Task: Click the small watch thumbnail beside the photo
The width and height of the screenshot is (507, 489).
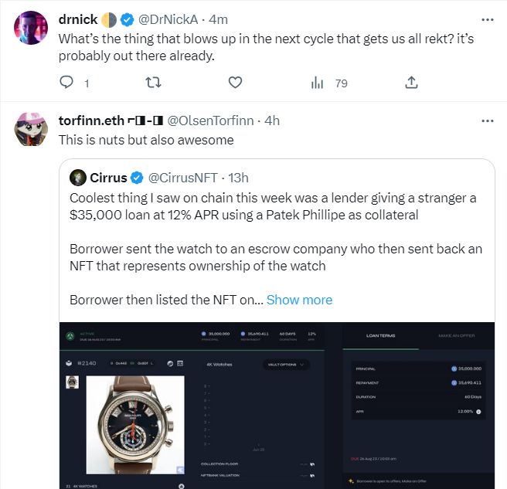Action: point(72,382)
